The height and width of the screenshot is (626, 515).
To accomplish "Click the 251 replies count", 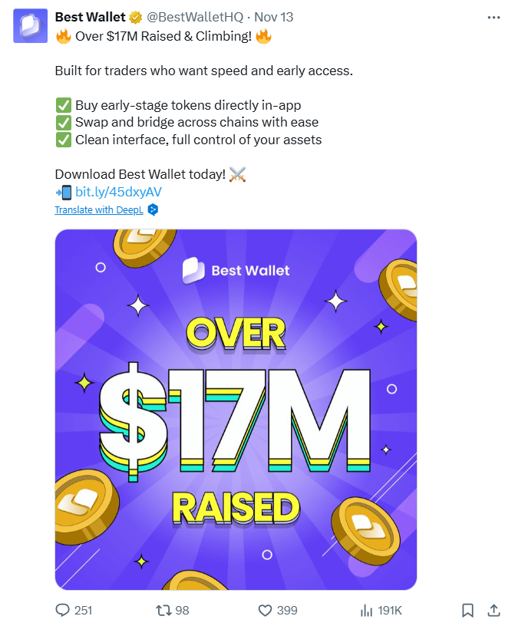I will 83,610.
